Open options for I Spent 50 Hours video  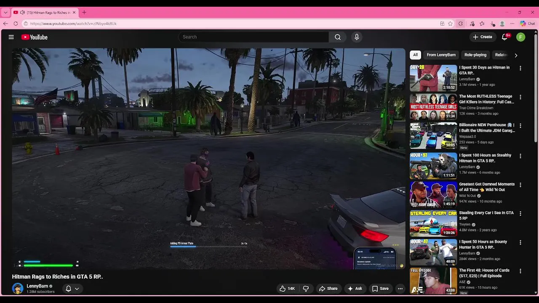click(x=520, y=242)
